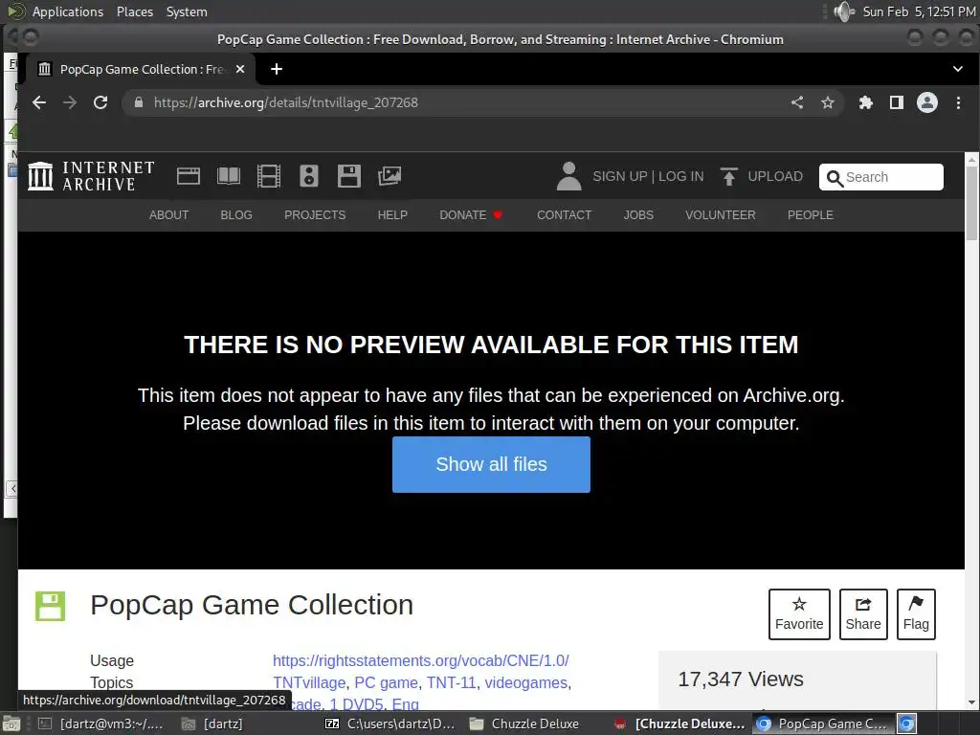The width and height of the screenshot is (980, 735).
Task: Click the Share button
Action: [863, 614]
